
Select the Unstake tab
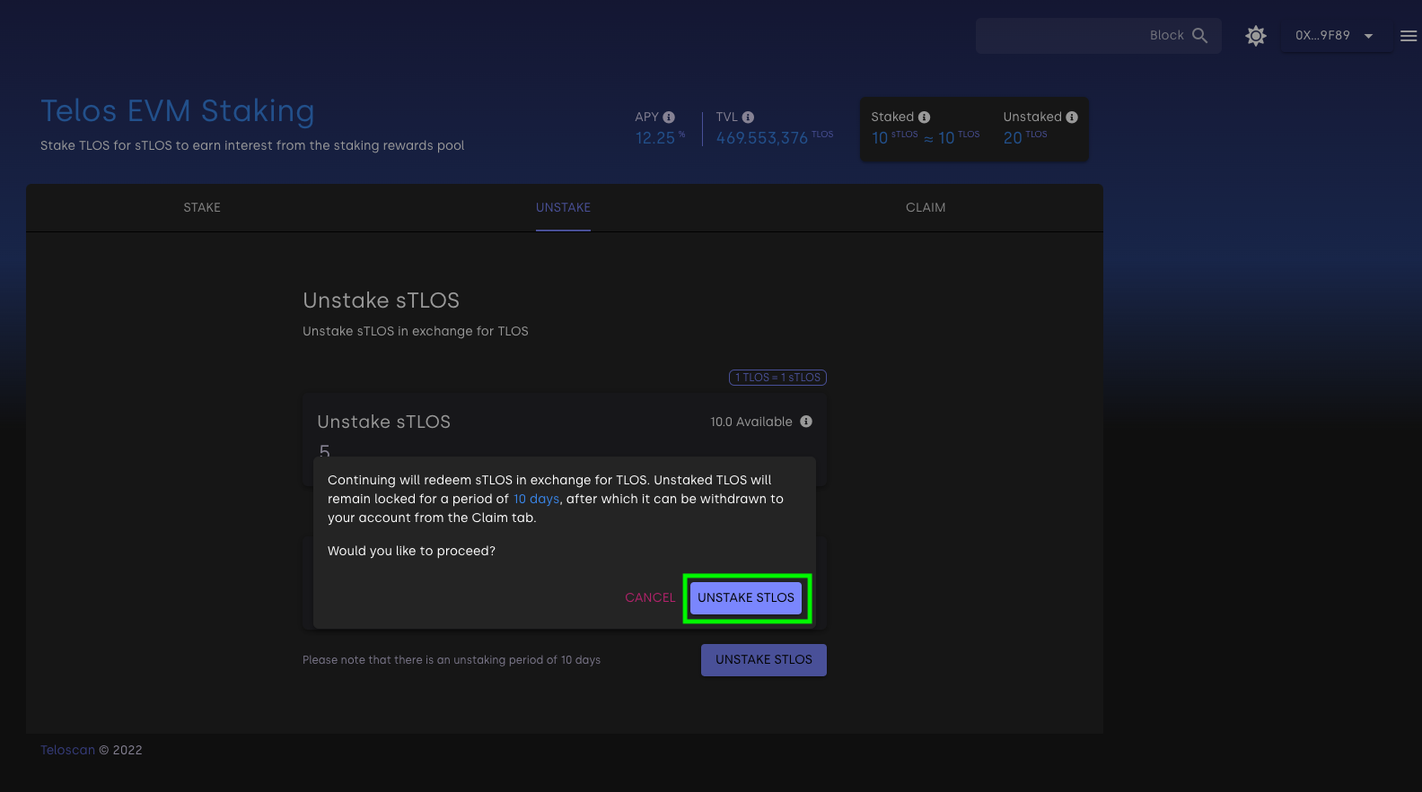pyautogui.click(x=563, y=207)
